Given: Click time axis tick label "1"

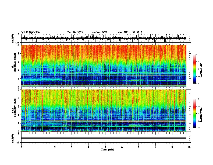Looking at the screenshot, I should click(x=38, y=147).
